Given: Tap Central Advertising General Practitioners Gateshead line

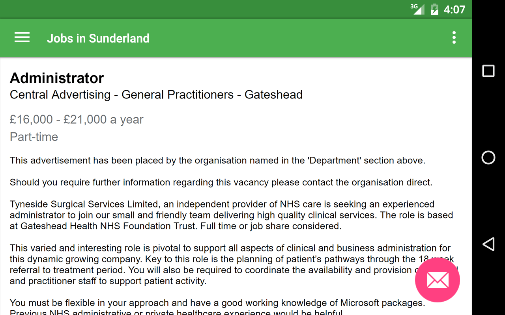Looking at the screenshot, I should tap(156, 94).
